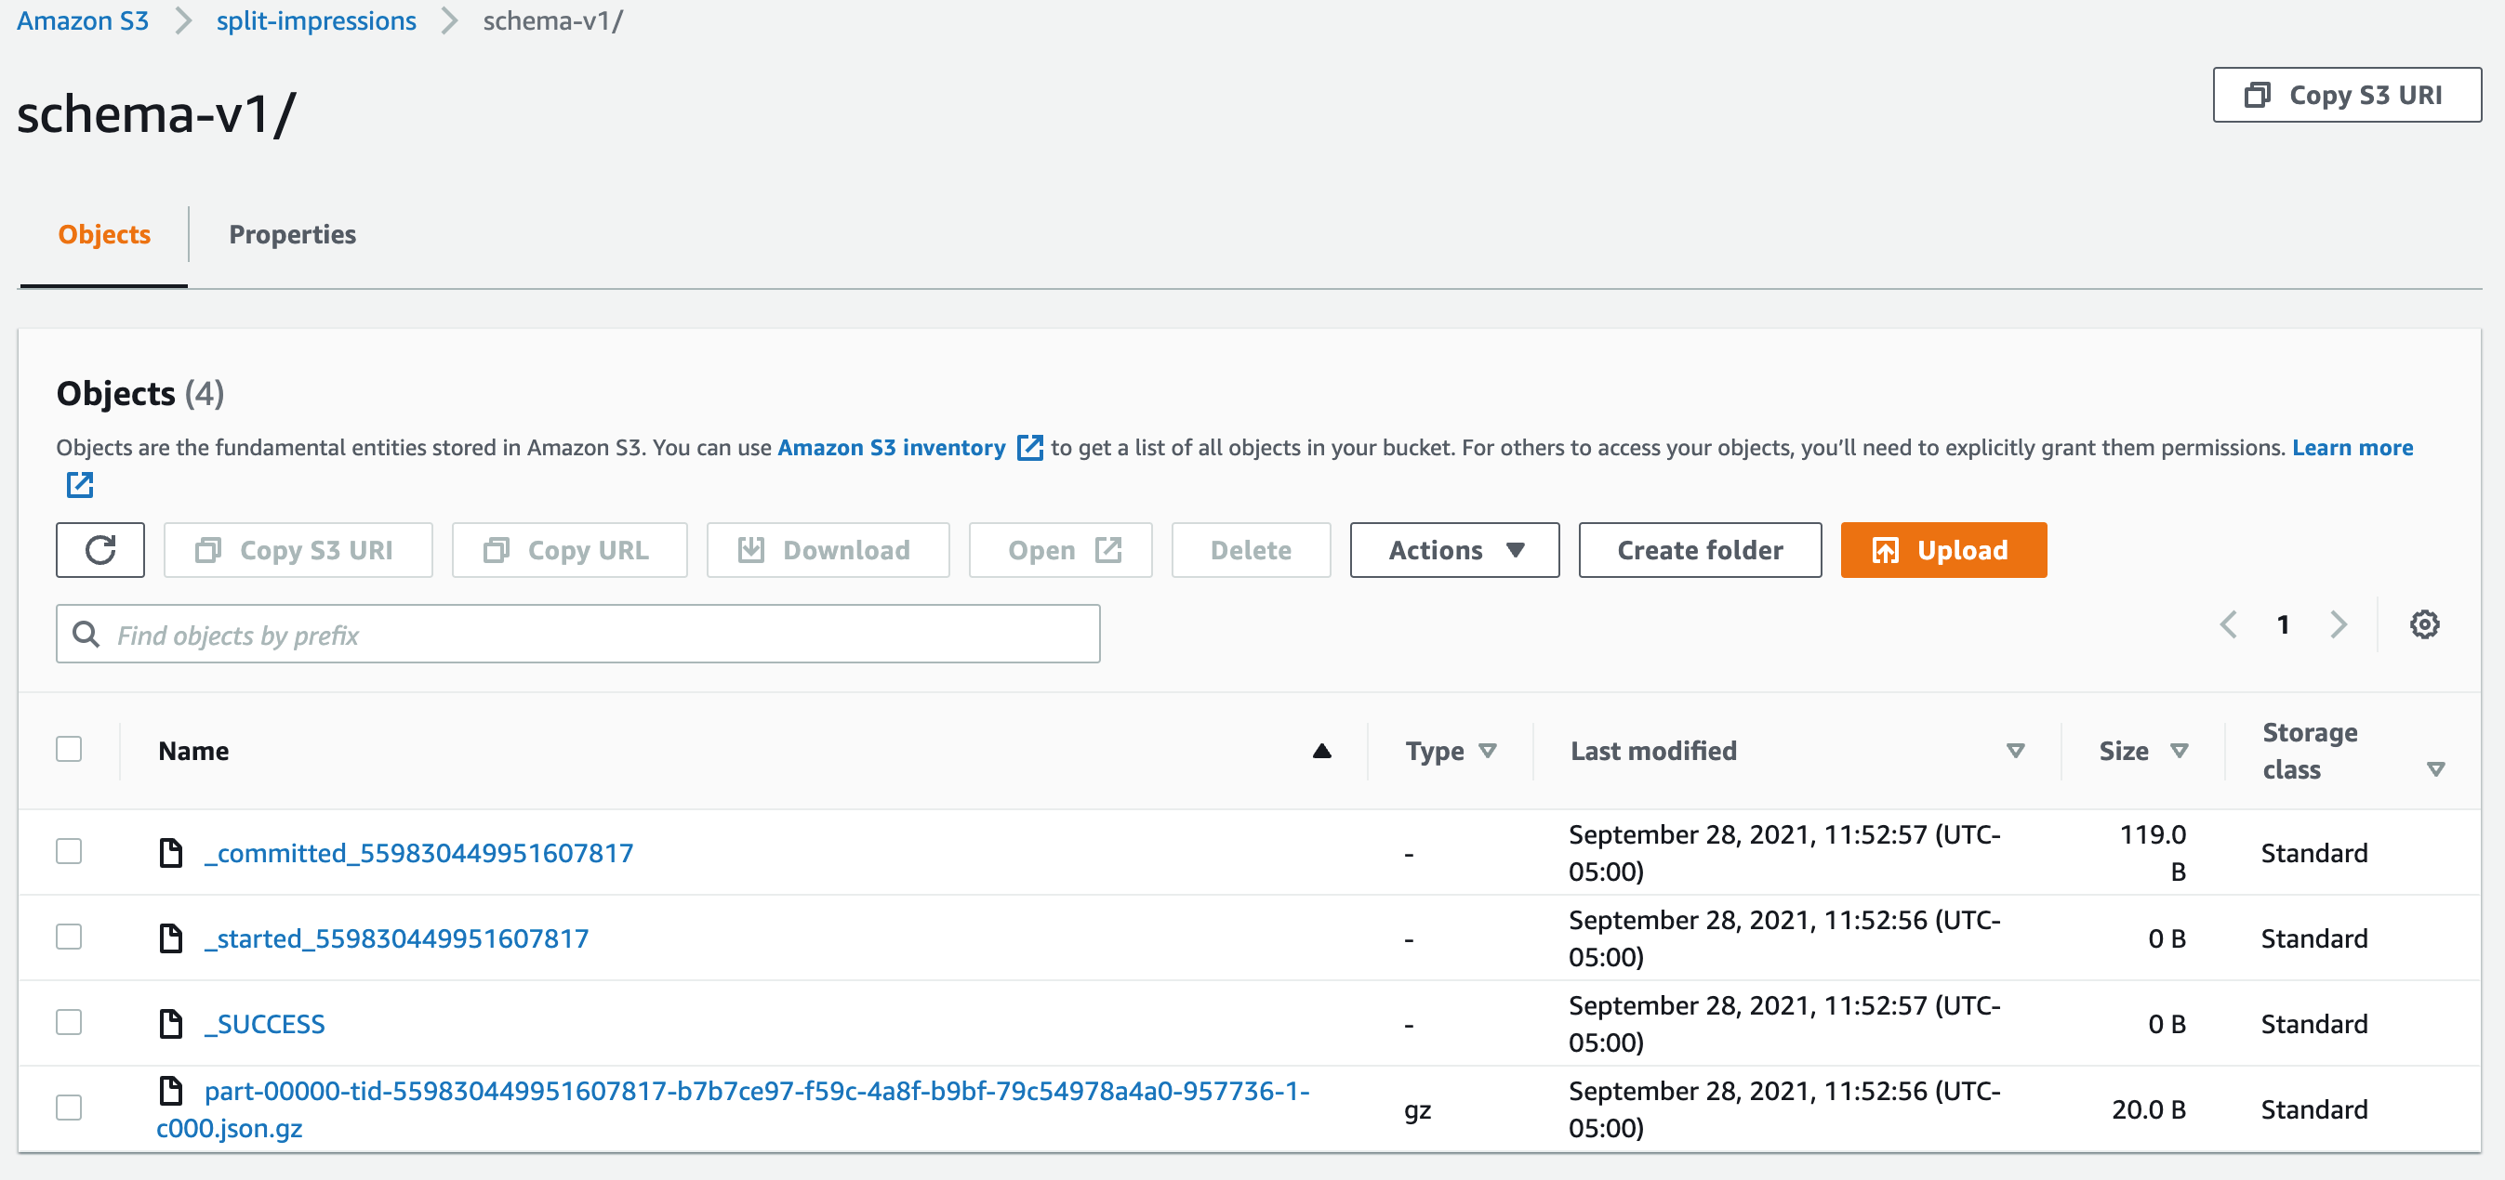
Task: Open split-impressions breadcrumb link
Action: (316, 20)
